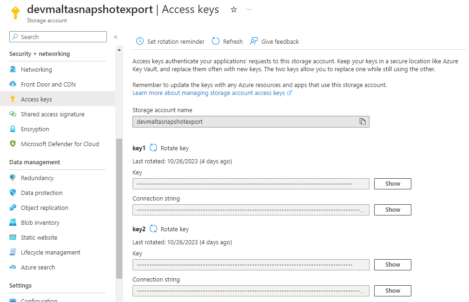Click the Static website icon
This screenshot has height=302, width=469.
click(x=13, y=237)
